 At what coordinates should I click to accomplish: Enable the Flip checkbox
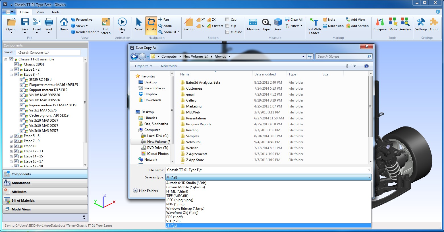pos(227,26)
